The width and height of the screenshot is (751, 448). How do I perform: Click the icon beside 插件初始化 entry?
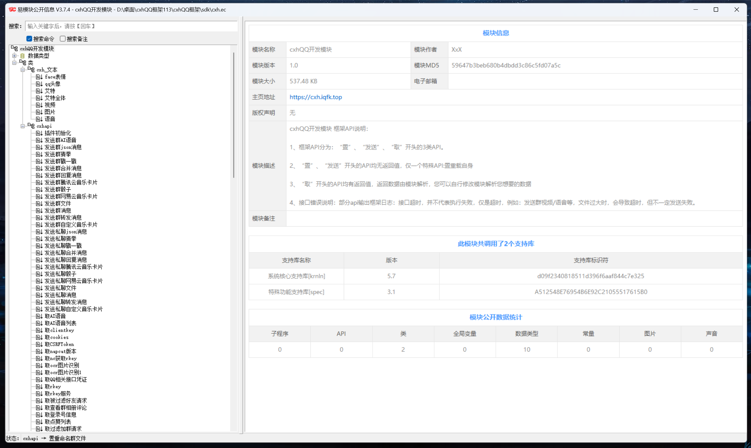coord(39,133)
